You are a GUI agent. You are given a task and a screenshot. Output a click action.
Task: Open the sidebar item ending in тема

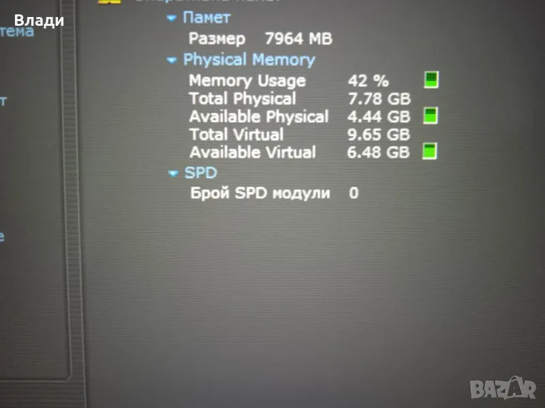click(17, 32)
